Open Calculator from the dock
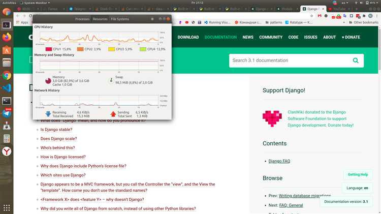 [7, 139]
